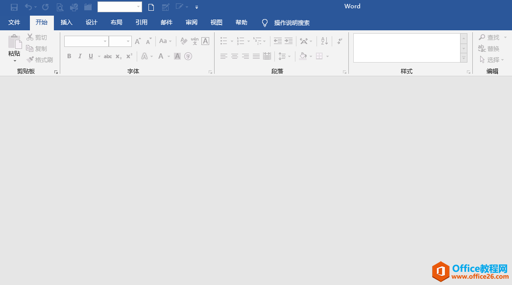This screenshot has width=512, height=285.
Task: Show paragraph marks icon
Action: (340, 41)
